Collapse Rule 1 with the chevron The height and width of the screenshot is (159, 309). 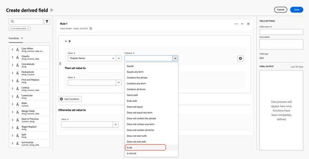click(242, 24)
